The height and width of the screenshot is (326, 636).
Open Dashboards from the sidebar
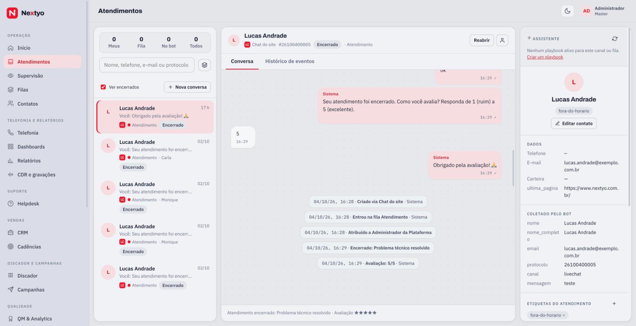click(x=43, y=147)
